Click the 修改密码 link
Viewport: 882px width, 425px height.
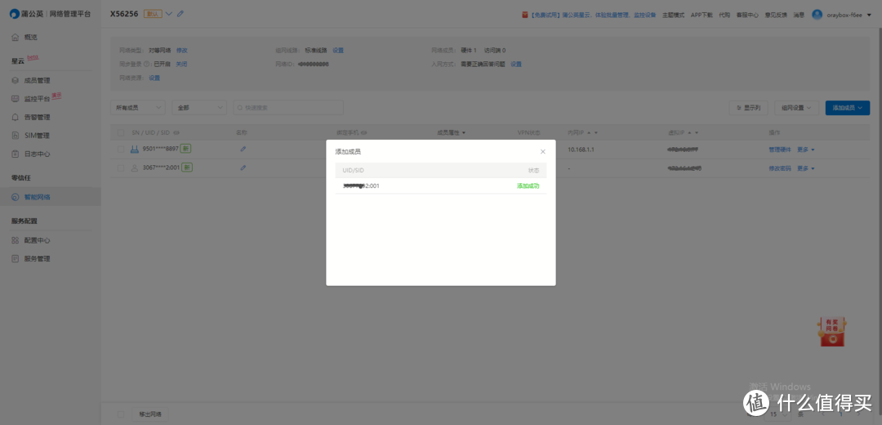780,168
